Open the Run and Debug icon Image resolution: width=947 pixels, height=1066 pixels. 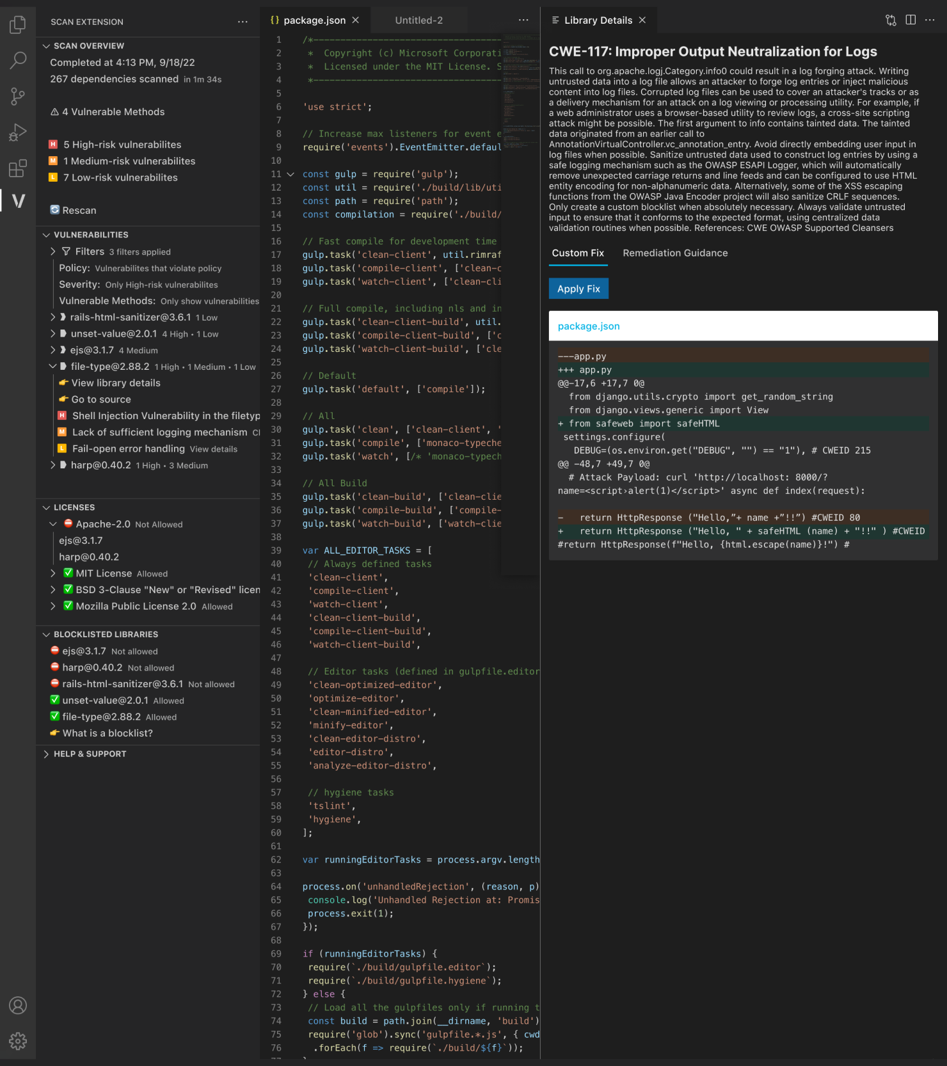pyautogui.click(x=18, y=132)
